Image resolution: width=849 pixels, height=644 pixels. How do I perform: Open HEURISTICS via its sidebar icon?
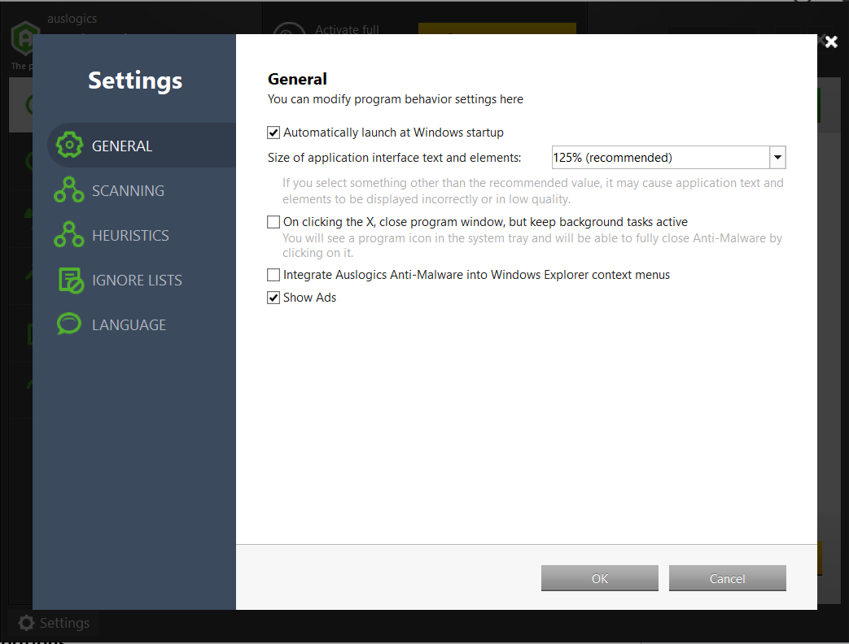click(68, 234)
